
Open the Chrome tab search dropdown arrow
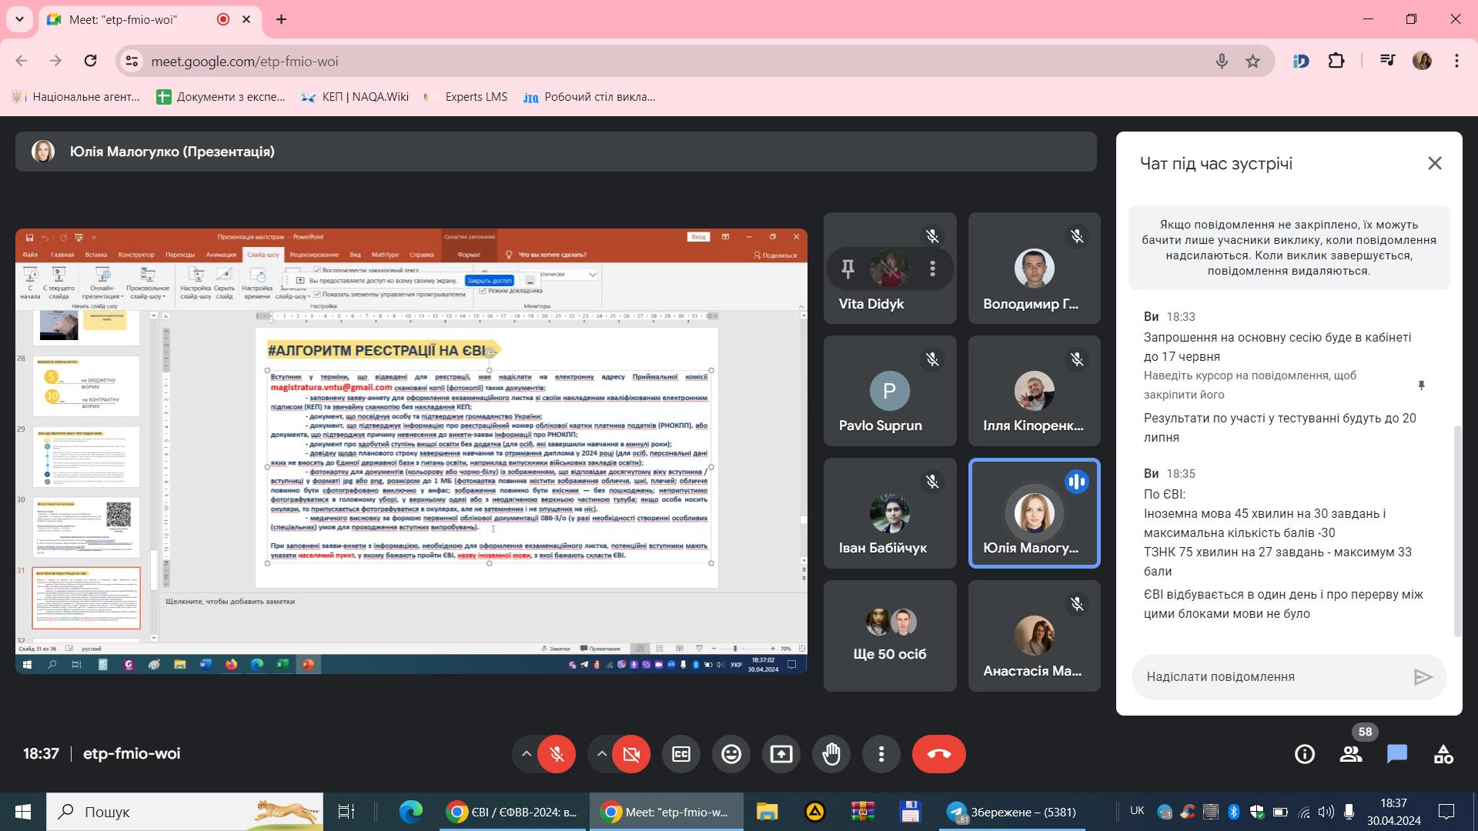click(19, 19)
